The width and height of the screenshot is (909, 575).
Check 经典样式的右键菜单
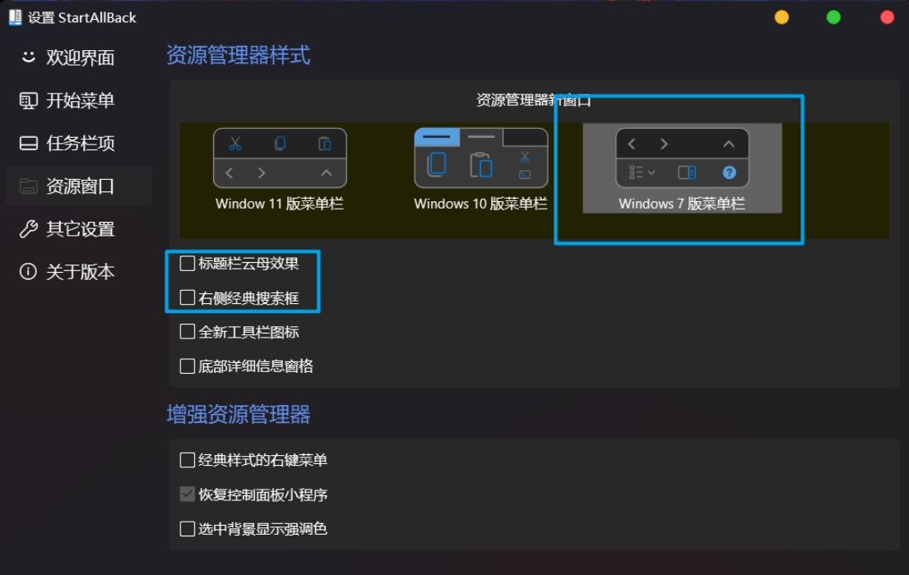click(x=187, y=460)
